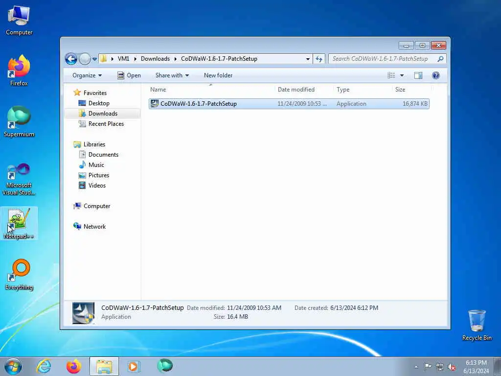This screenshot has width=501, height=376.
Task: Open the Computer desktop icon
Action: pyautogui.click(x=19, y=20)
